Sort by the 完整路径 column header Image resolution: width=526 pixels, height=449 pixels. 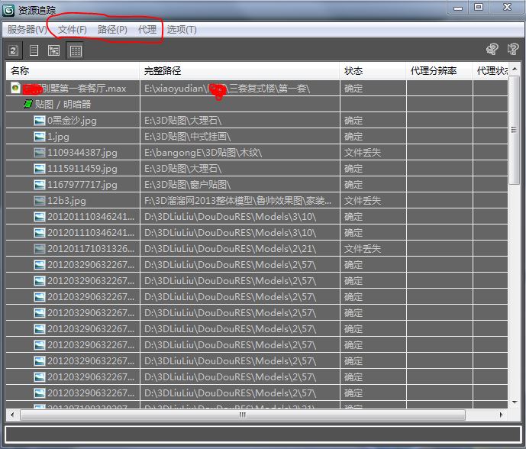tap(239, 70)
